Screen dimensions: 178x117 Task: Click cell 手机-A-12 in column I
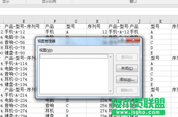[118, 32]
